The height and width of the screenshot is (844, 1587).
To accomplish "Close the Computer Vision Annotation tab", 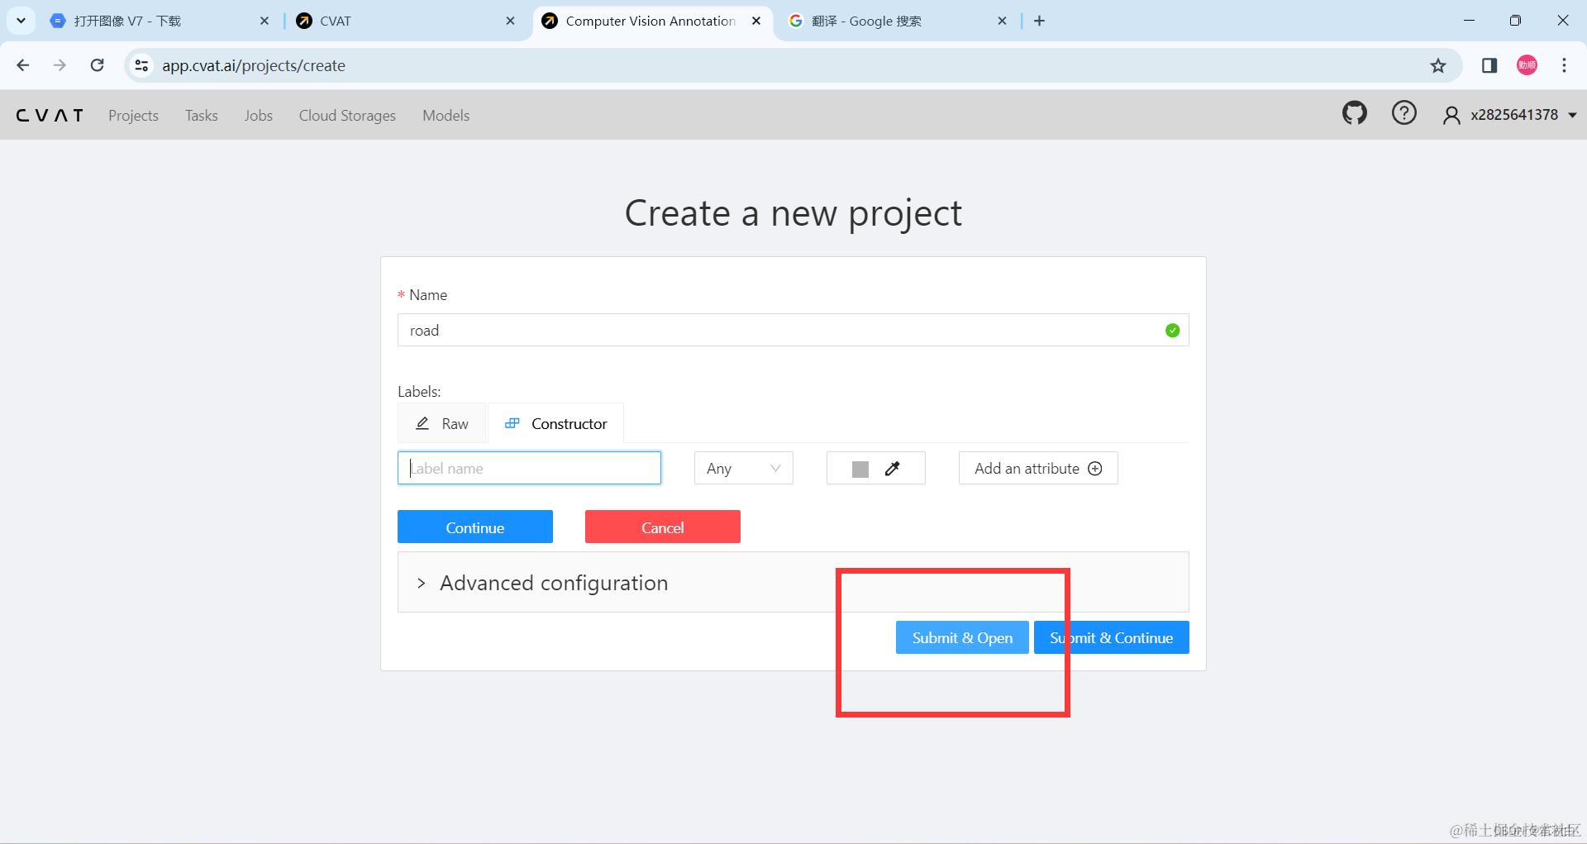I will point(756,21).
